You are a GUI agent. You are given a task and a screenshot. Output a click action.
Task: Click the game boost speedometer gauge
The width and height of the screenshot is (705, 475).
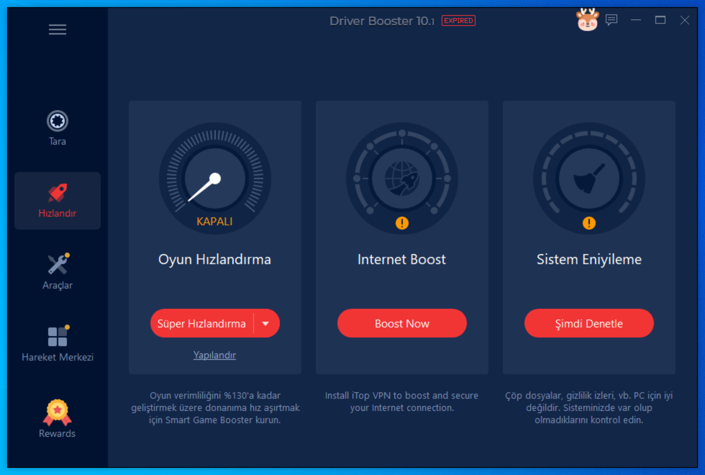click(x=215, y=178)
